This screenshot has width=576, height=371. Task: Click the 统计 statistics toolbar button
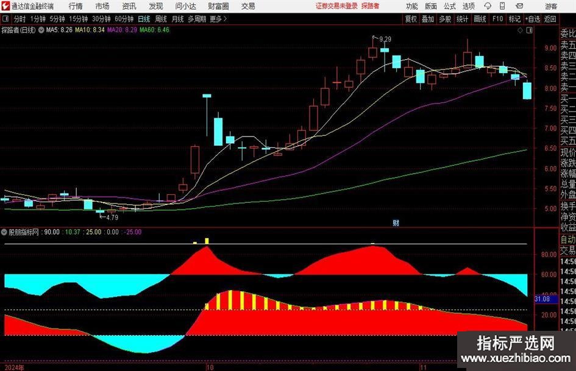[463, 19]
